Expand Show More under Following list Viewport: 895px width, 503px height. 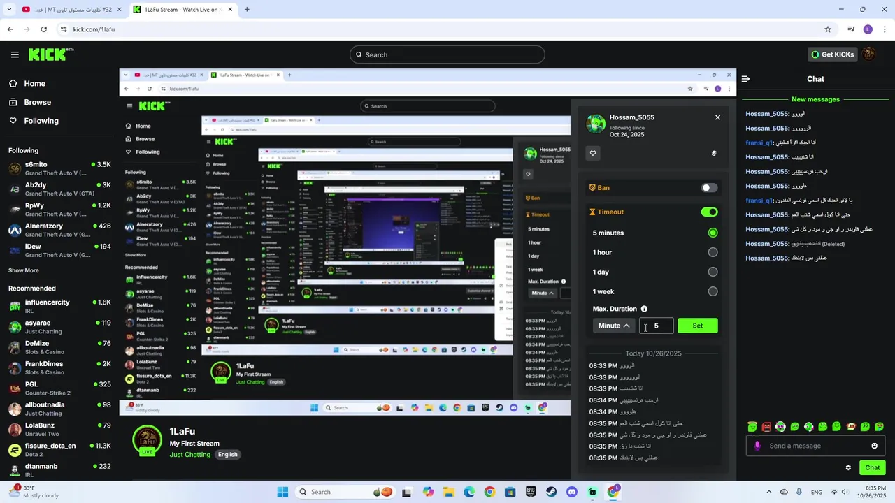(24, 270)
